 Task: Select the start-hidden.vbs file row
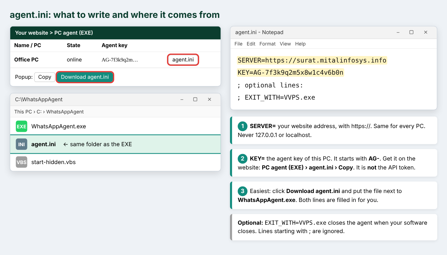115,162
